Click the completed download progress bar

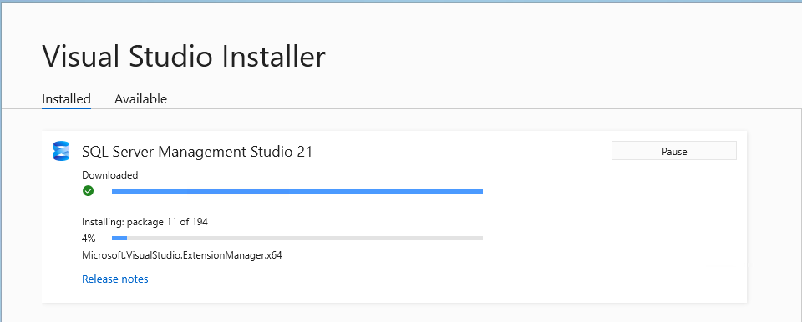(x=297, y=191)
